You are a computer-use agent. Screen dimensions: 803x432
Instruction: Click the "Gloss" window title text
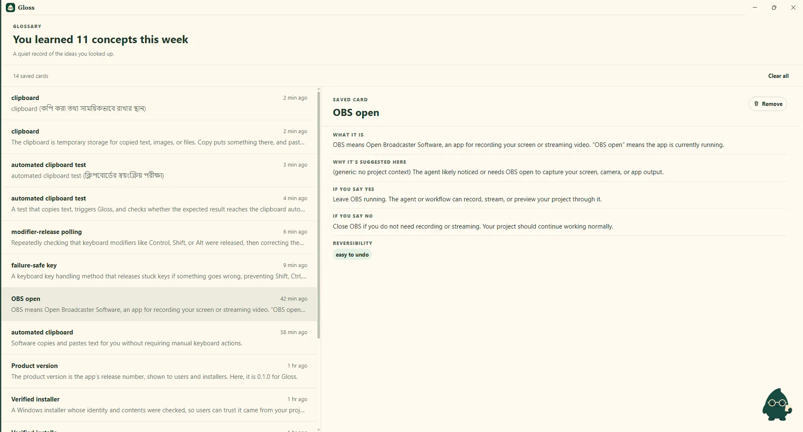coord(26,8)
